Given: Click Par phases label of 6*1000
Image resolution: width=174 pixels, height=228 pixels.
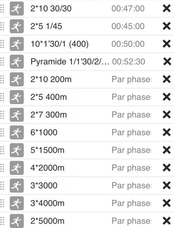Looking at the screenshot, I should click(x=132, y=133).
